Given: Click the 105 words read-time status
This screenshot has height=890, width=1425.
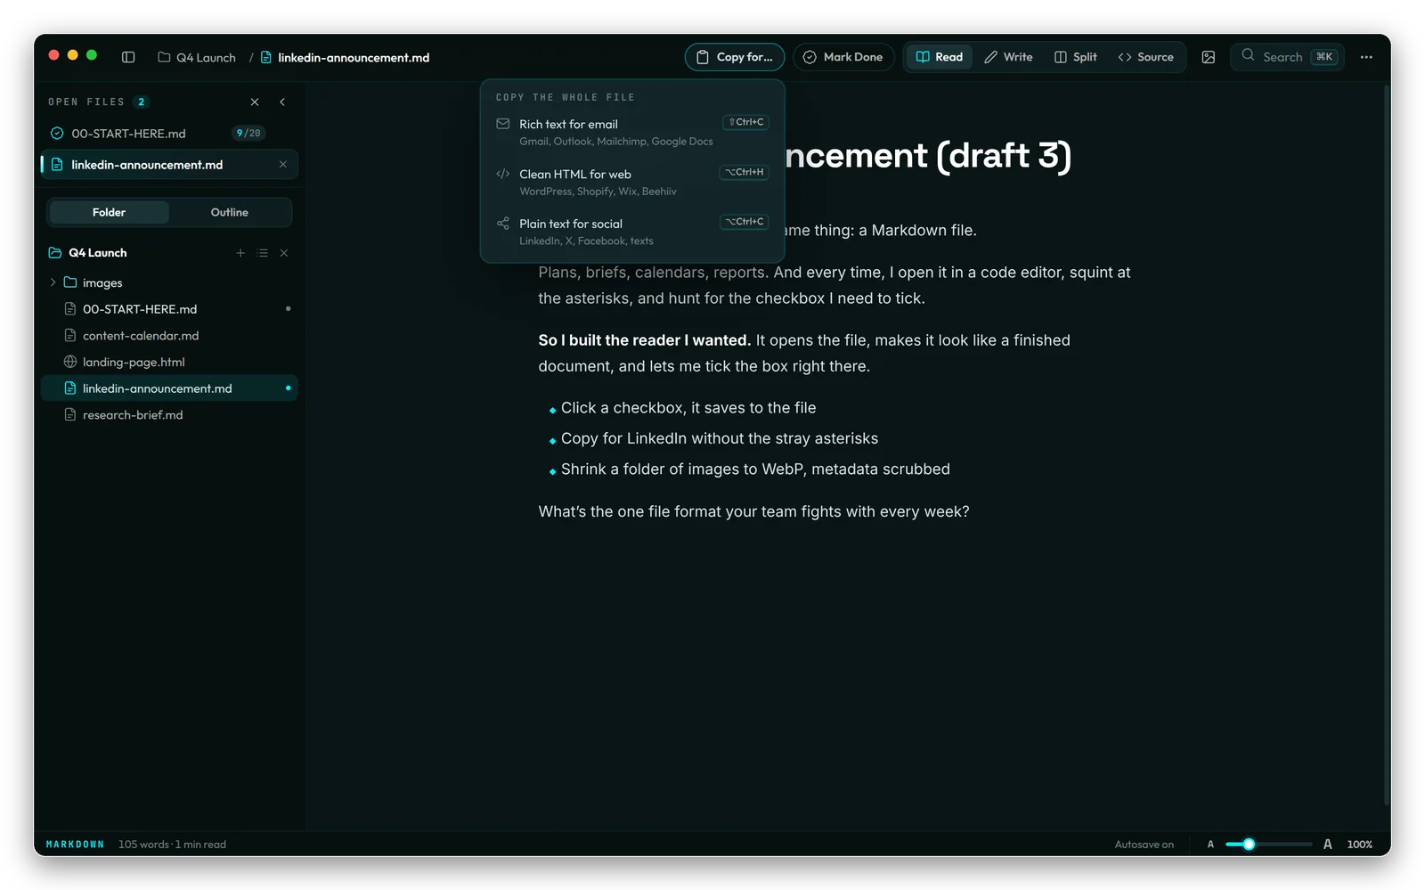Looking at the screenshot, I should point(172,845).
